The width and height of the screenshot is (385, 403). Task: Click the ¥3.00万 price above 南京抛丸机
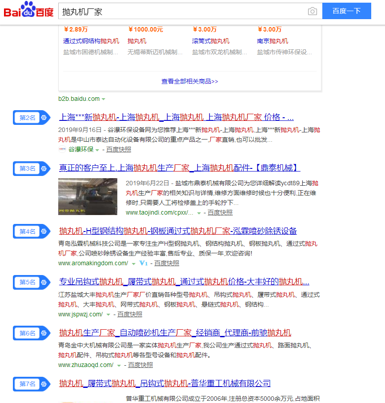coord(269,29)
